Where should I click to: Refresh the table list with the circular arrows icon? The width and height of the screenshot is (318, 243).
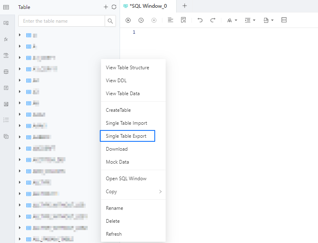pyautogui.click(x=114, y=7)
